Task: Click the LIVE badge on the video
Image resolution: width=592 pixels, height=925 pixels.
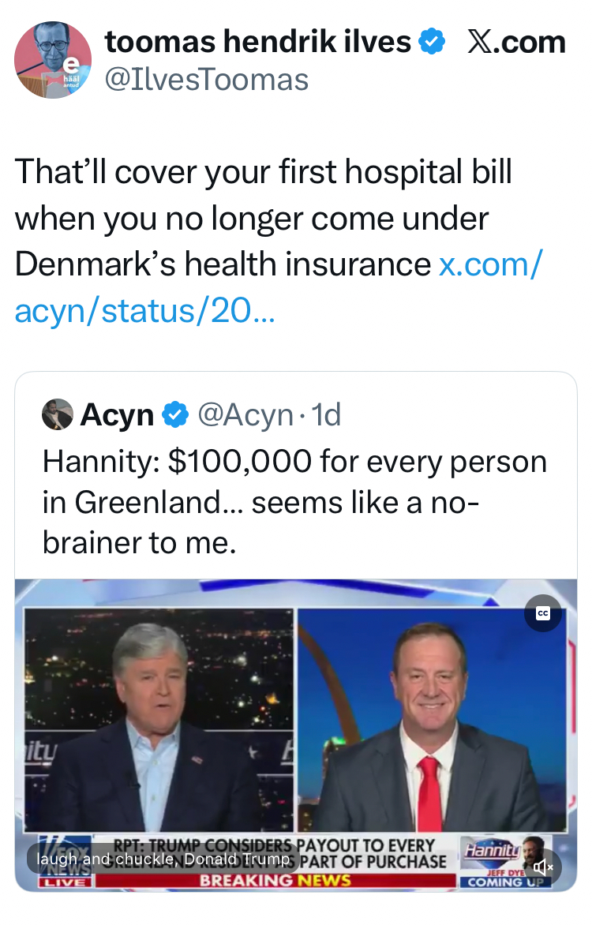Action: (64, 880)
